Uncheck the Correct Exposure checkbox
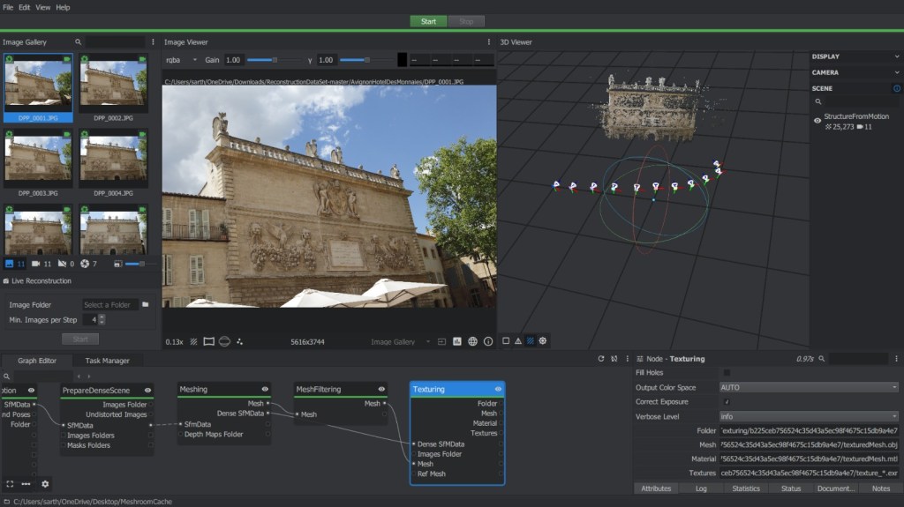The width and height of the screenshot is (904, 507). pos(727,402)
